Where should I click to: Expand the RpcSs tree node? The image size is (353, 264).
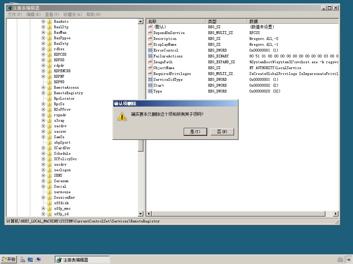click(43, 104)
